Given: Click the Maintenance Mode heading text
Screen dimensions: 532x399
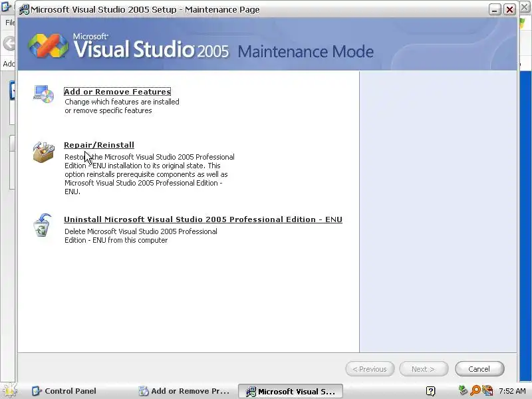Looking at the screenshot, I should [x=305, y=52].
